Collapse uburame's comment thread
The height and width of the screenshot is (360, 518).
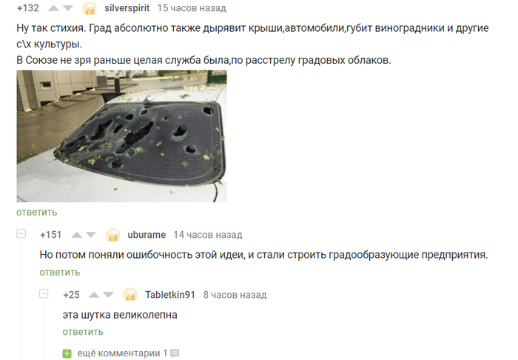(x=21, y=234)
